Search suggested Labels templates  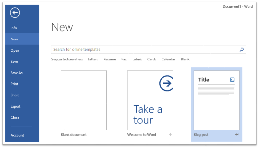[x=137, y=59]
